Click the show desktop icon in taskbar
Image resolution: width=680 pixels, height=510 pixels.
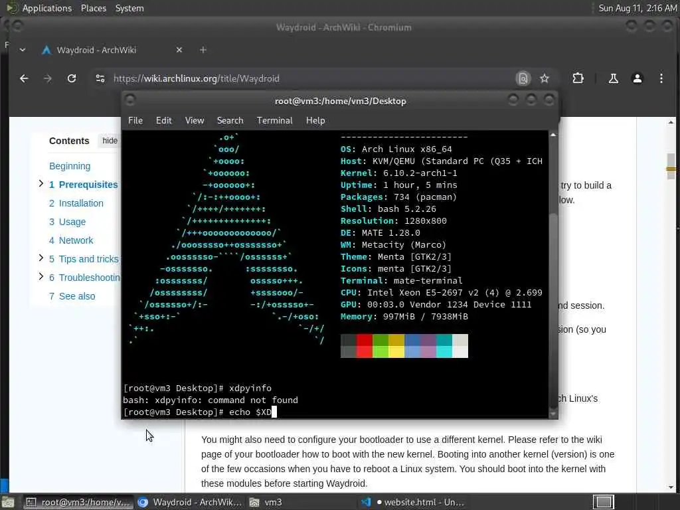coord(7,502)
